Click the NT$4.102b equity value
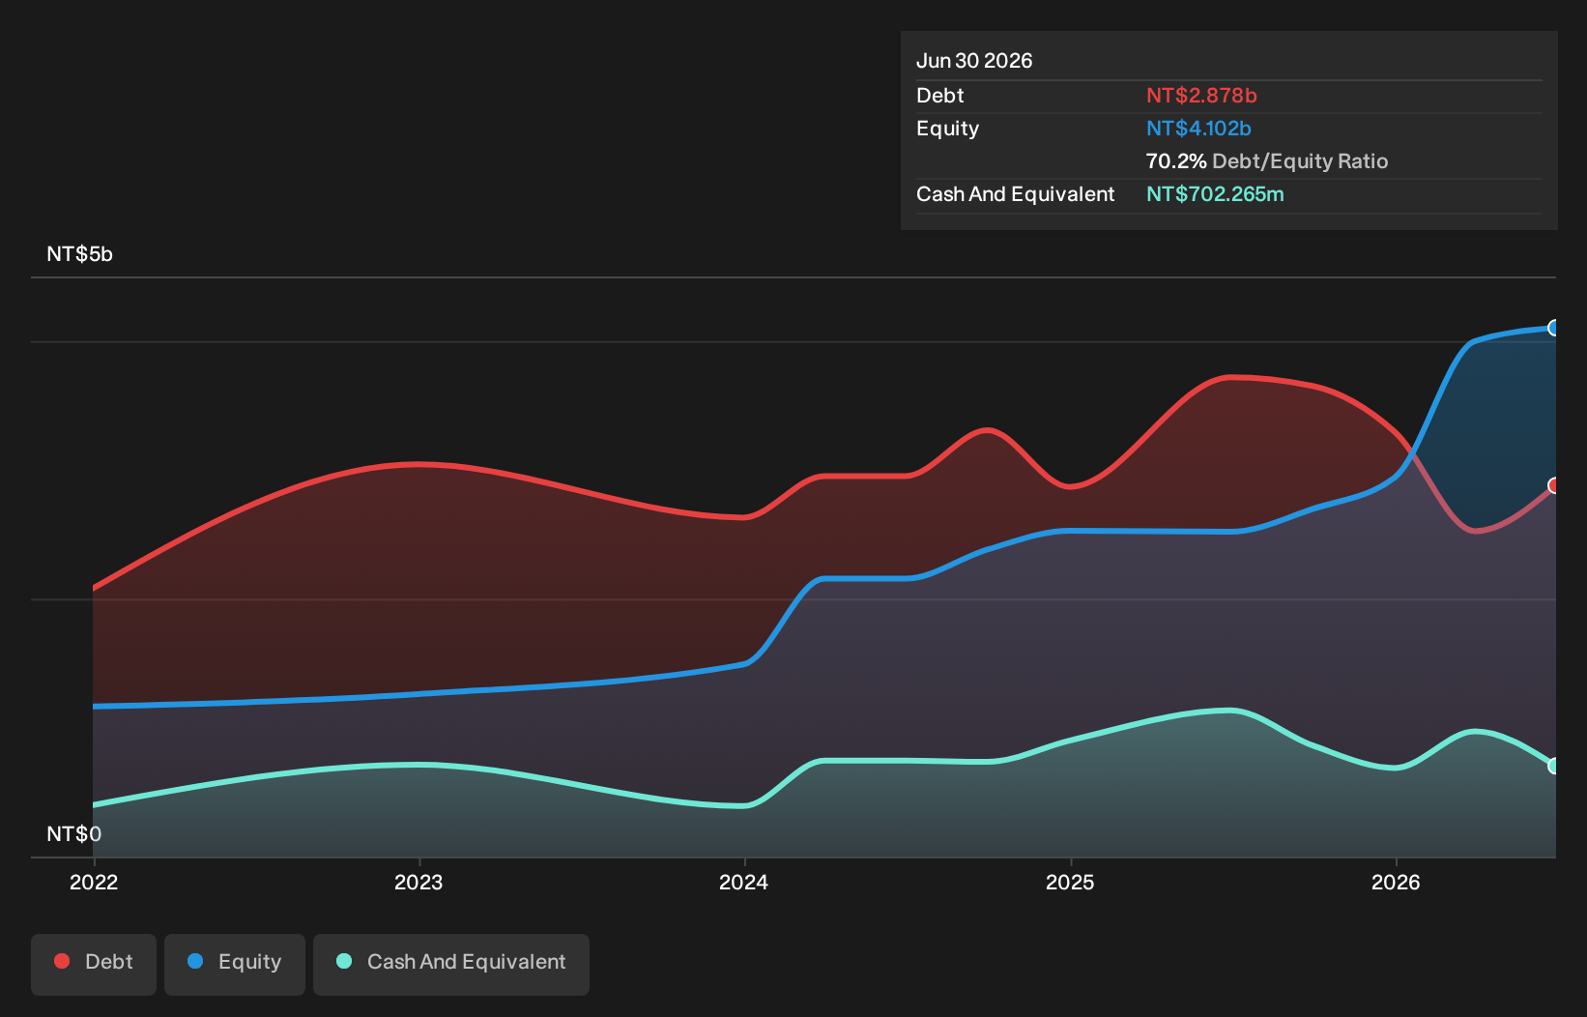1587x1017 pixels. [x=1198, y=129]
